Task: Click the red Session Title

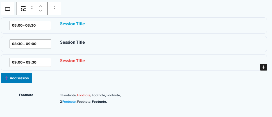Action: click(x=72, y=61)
